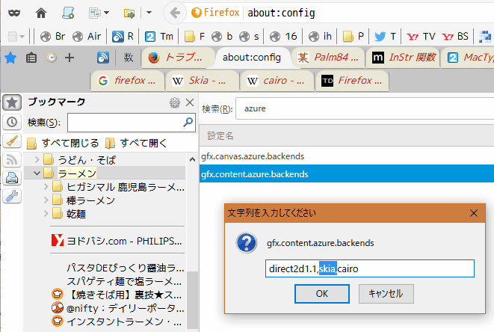Switch to the InStr 関数 tab
494x332 pixels.
point(403,58)
